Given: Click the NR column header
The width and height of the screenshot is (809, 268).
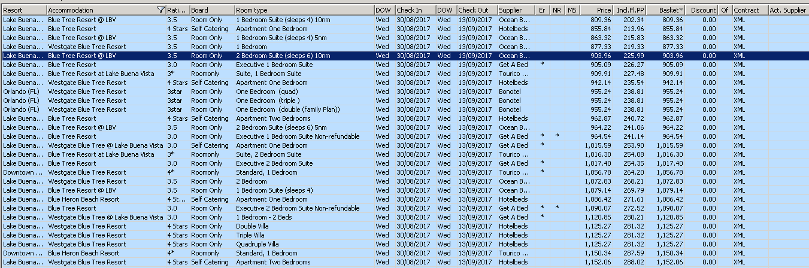Looking at the screenshot, I should point(557,10).
